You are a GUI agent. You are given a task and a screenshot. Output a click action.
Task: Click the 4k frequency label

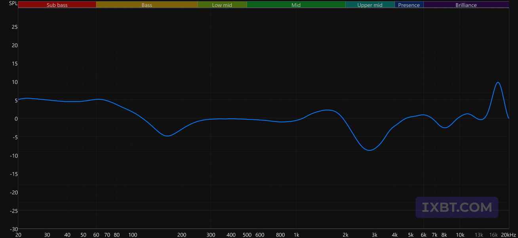click(395, 235)
